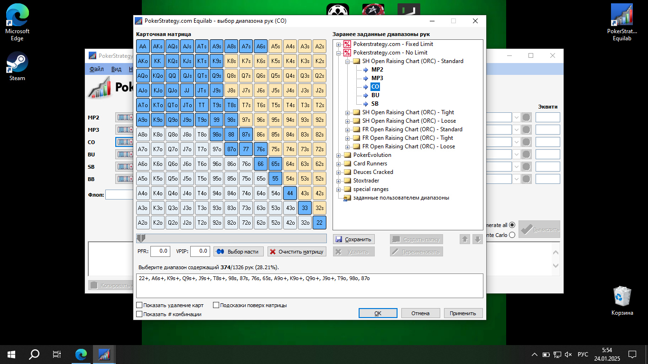Click the blue arrow icon beside BU
The width and height of the screenshot is (648, 364).
tap(365, 95)
